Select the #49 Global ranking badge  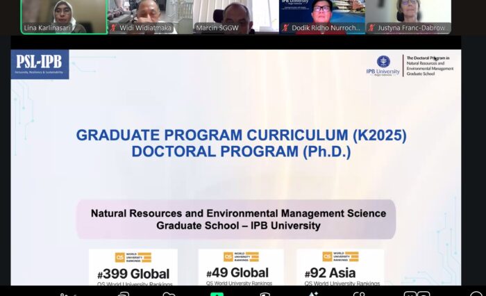(x=241, y=272)
